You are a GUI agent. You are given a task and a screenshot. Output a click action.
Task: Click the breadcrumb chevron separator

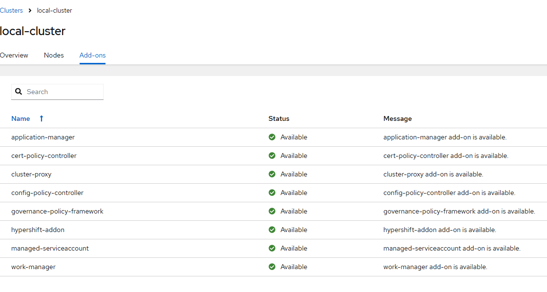pyautogui.click(x=30, y=10)
